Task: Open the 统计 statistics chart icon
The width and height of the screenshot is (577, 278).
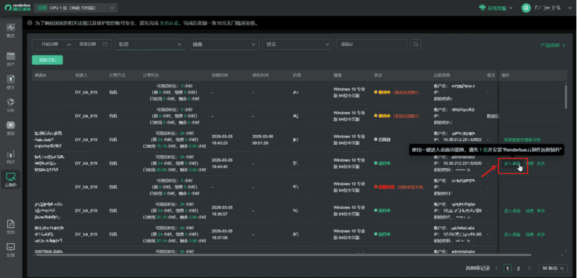Action: coord(11,155)
